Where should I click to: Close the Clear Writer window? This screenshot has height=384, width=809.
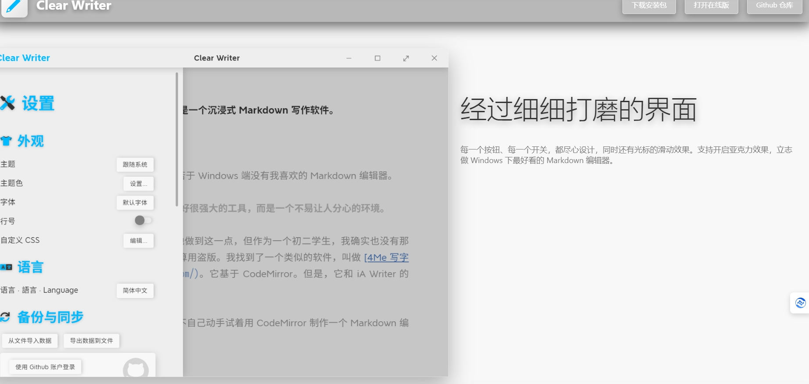[434, 58]
